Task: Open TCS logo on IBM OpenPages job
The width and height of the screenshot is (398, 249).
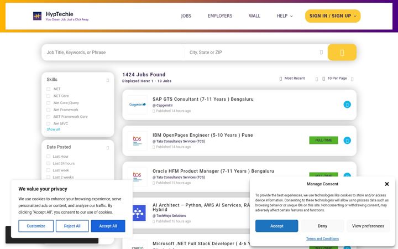Action: [137, 141]
